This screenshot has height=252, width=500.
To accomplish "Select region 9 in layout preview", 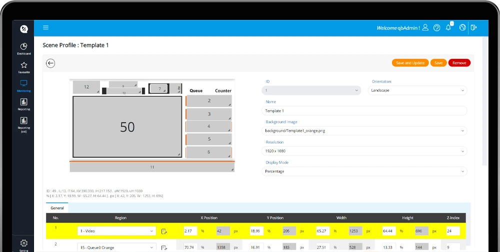I will click(x=123, y=85).
